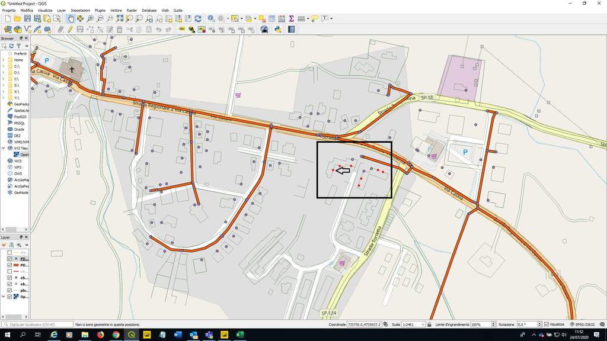Click the Zoom In magnifier tool
Viewport: 607px width, 341px height.
pyautogui.click(x=90, y=19)
